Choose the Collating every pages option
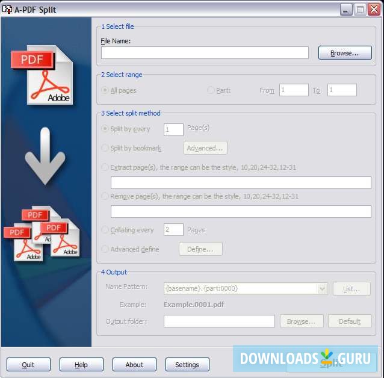The width and height of the screenshot is (384, 378). [105, 230]
